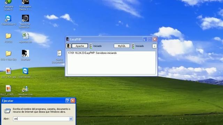Close the EasyPHP window
Viewport: 223px width, 125px height.
click(155, 39)
